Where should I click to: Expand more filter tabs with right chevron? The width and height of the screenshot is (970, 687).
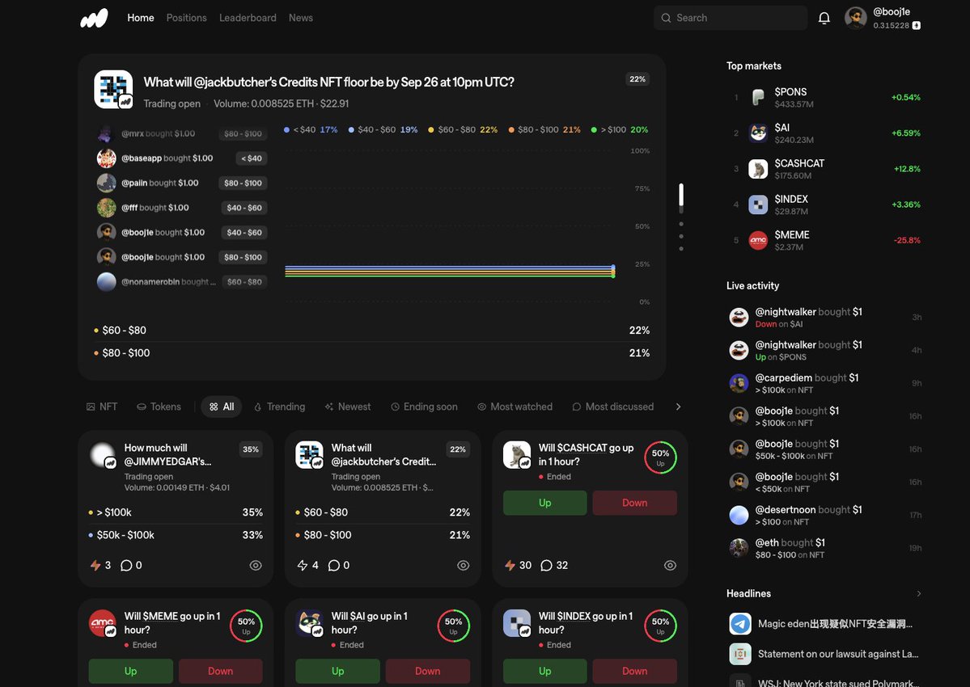tap(678, 407)
